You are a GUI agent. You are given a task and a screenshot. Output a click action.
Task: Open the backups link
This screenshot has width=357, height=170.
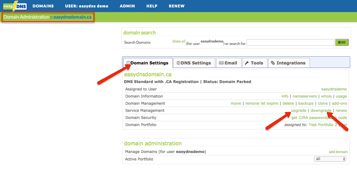(x=306, y=103)
